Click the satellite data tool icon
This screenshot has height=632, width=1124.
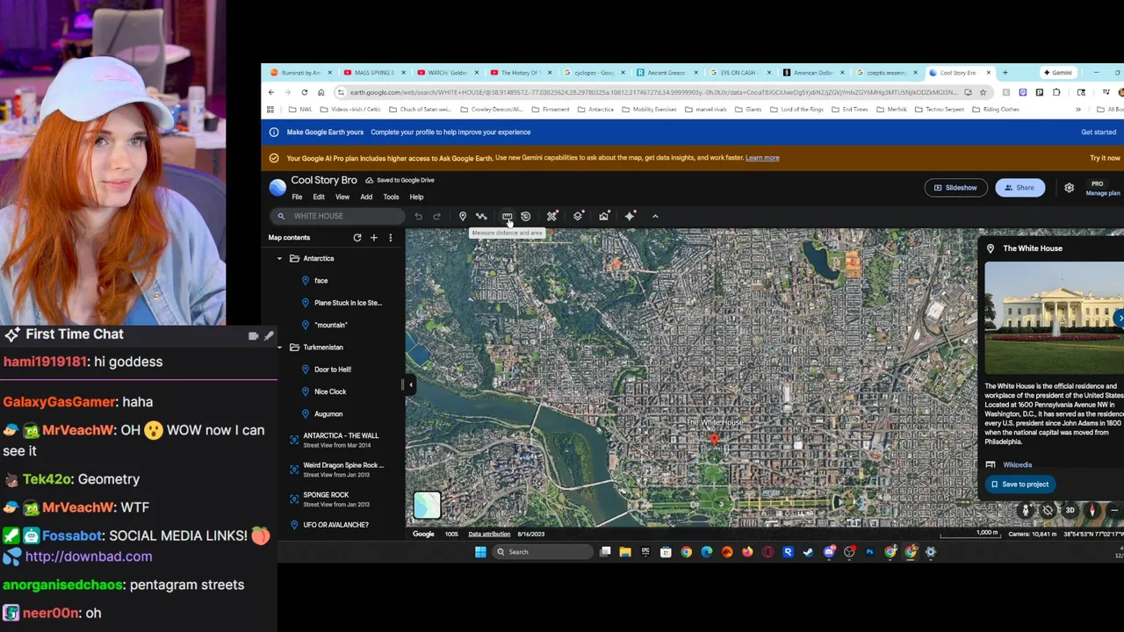point(552,216)
